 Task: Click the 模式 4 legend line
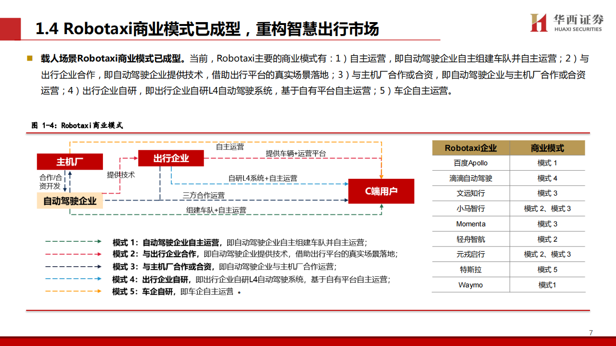point(251,279)
